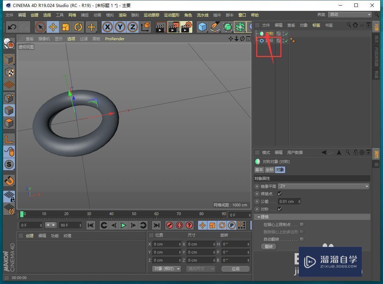Toggle the X axis lock
The image size is (383, 284).
pyautogui.click(x=108, y=27)
